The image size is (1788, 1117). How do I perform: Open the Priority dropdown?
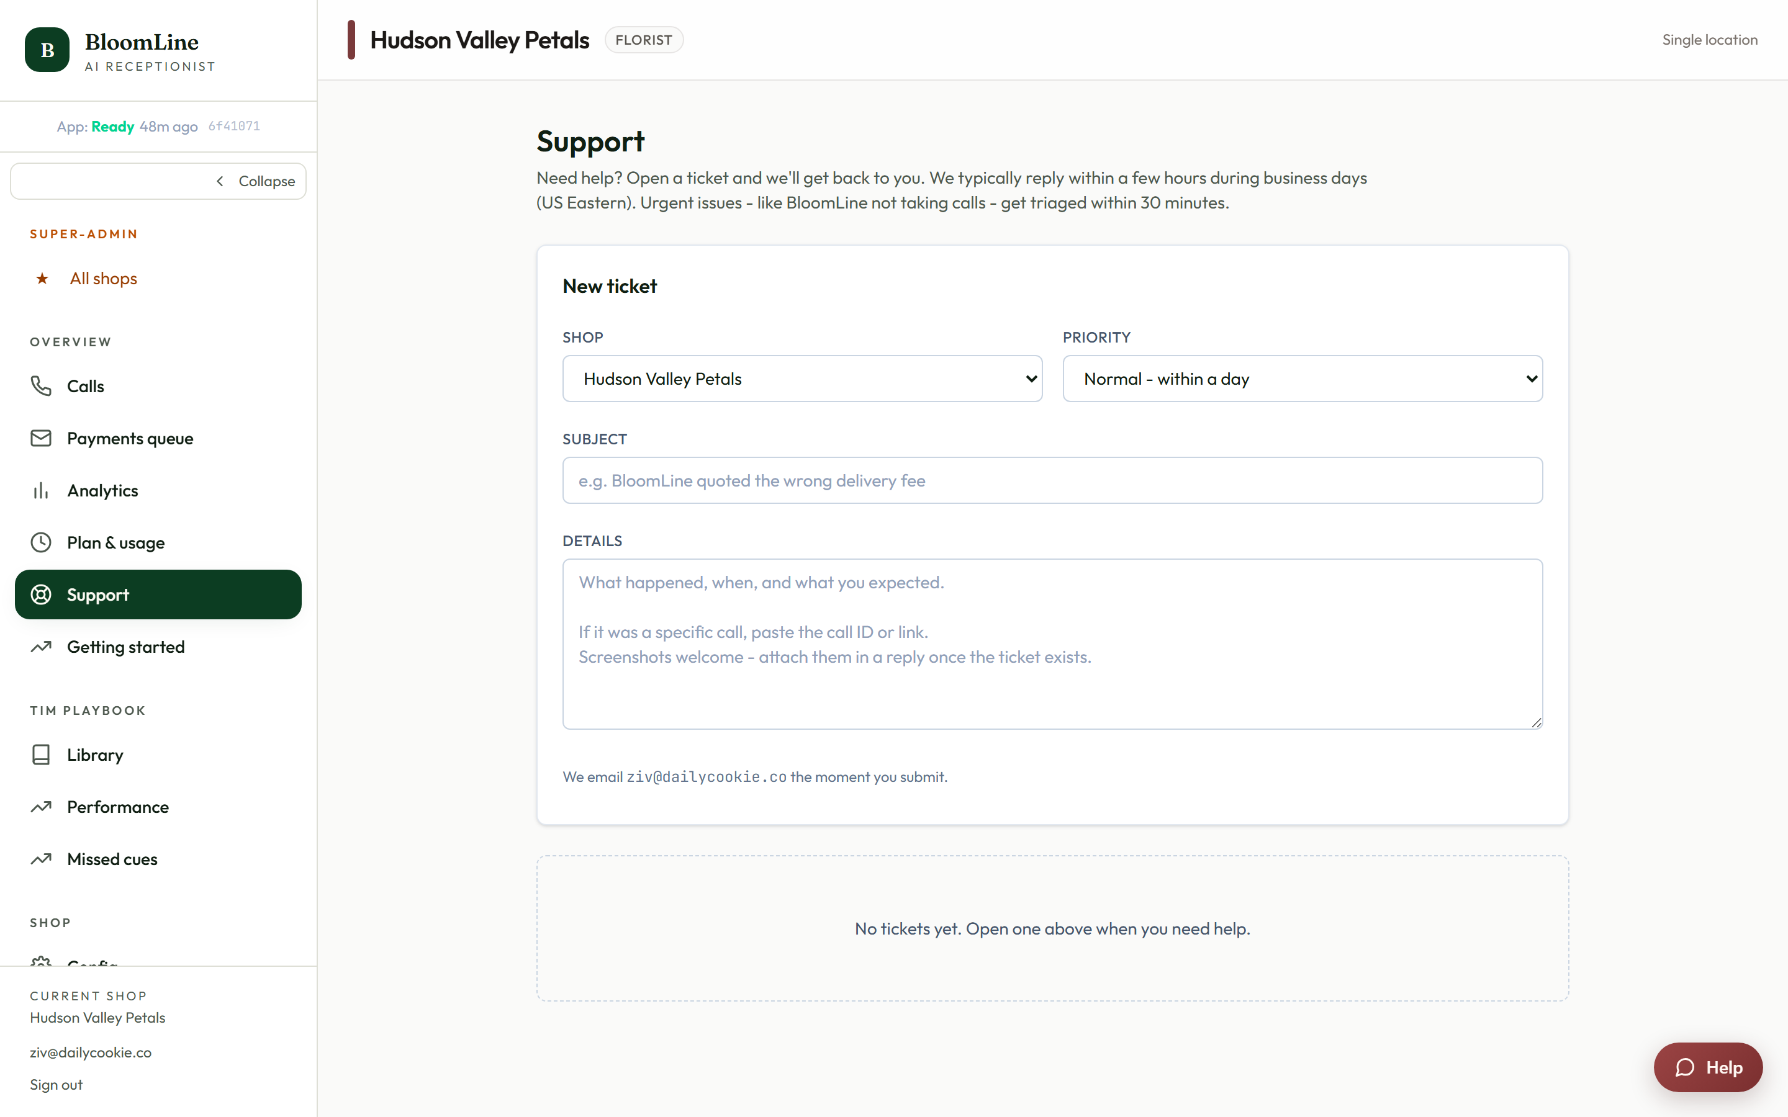1303,379
